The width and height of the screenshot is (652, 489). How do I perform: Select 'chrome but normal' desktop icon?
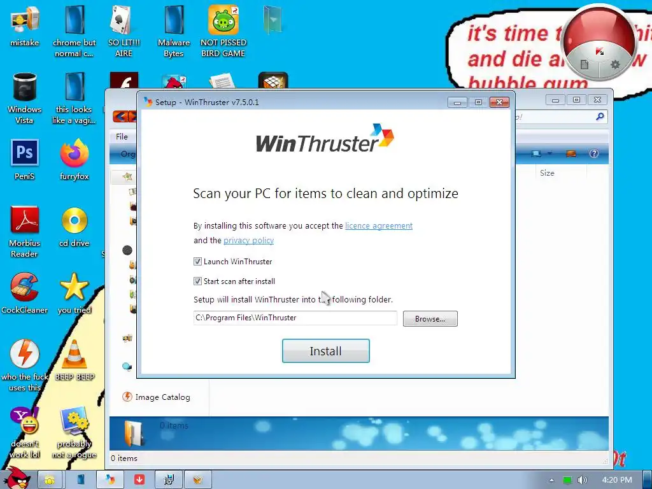click(x=74, y=31)
